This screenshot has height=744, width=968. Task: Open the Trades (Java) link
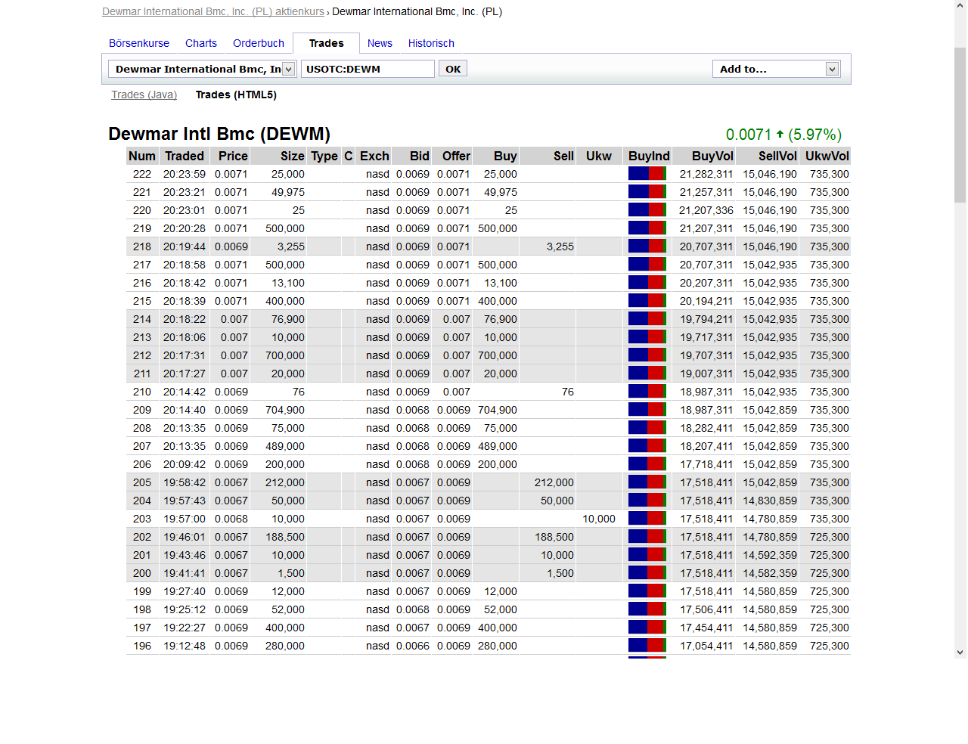pyautogui.click(x=144, y=95)
